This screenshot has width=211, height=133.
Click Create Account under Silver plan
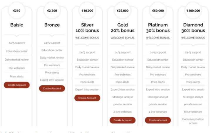(87, 98)
